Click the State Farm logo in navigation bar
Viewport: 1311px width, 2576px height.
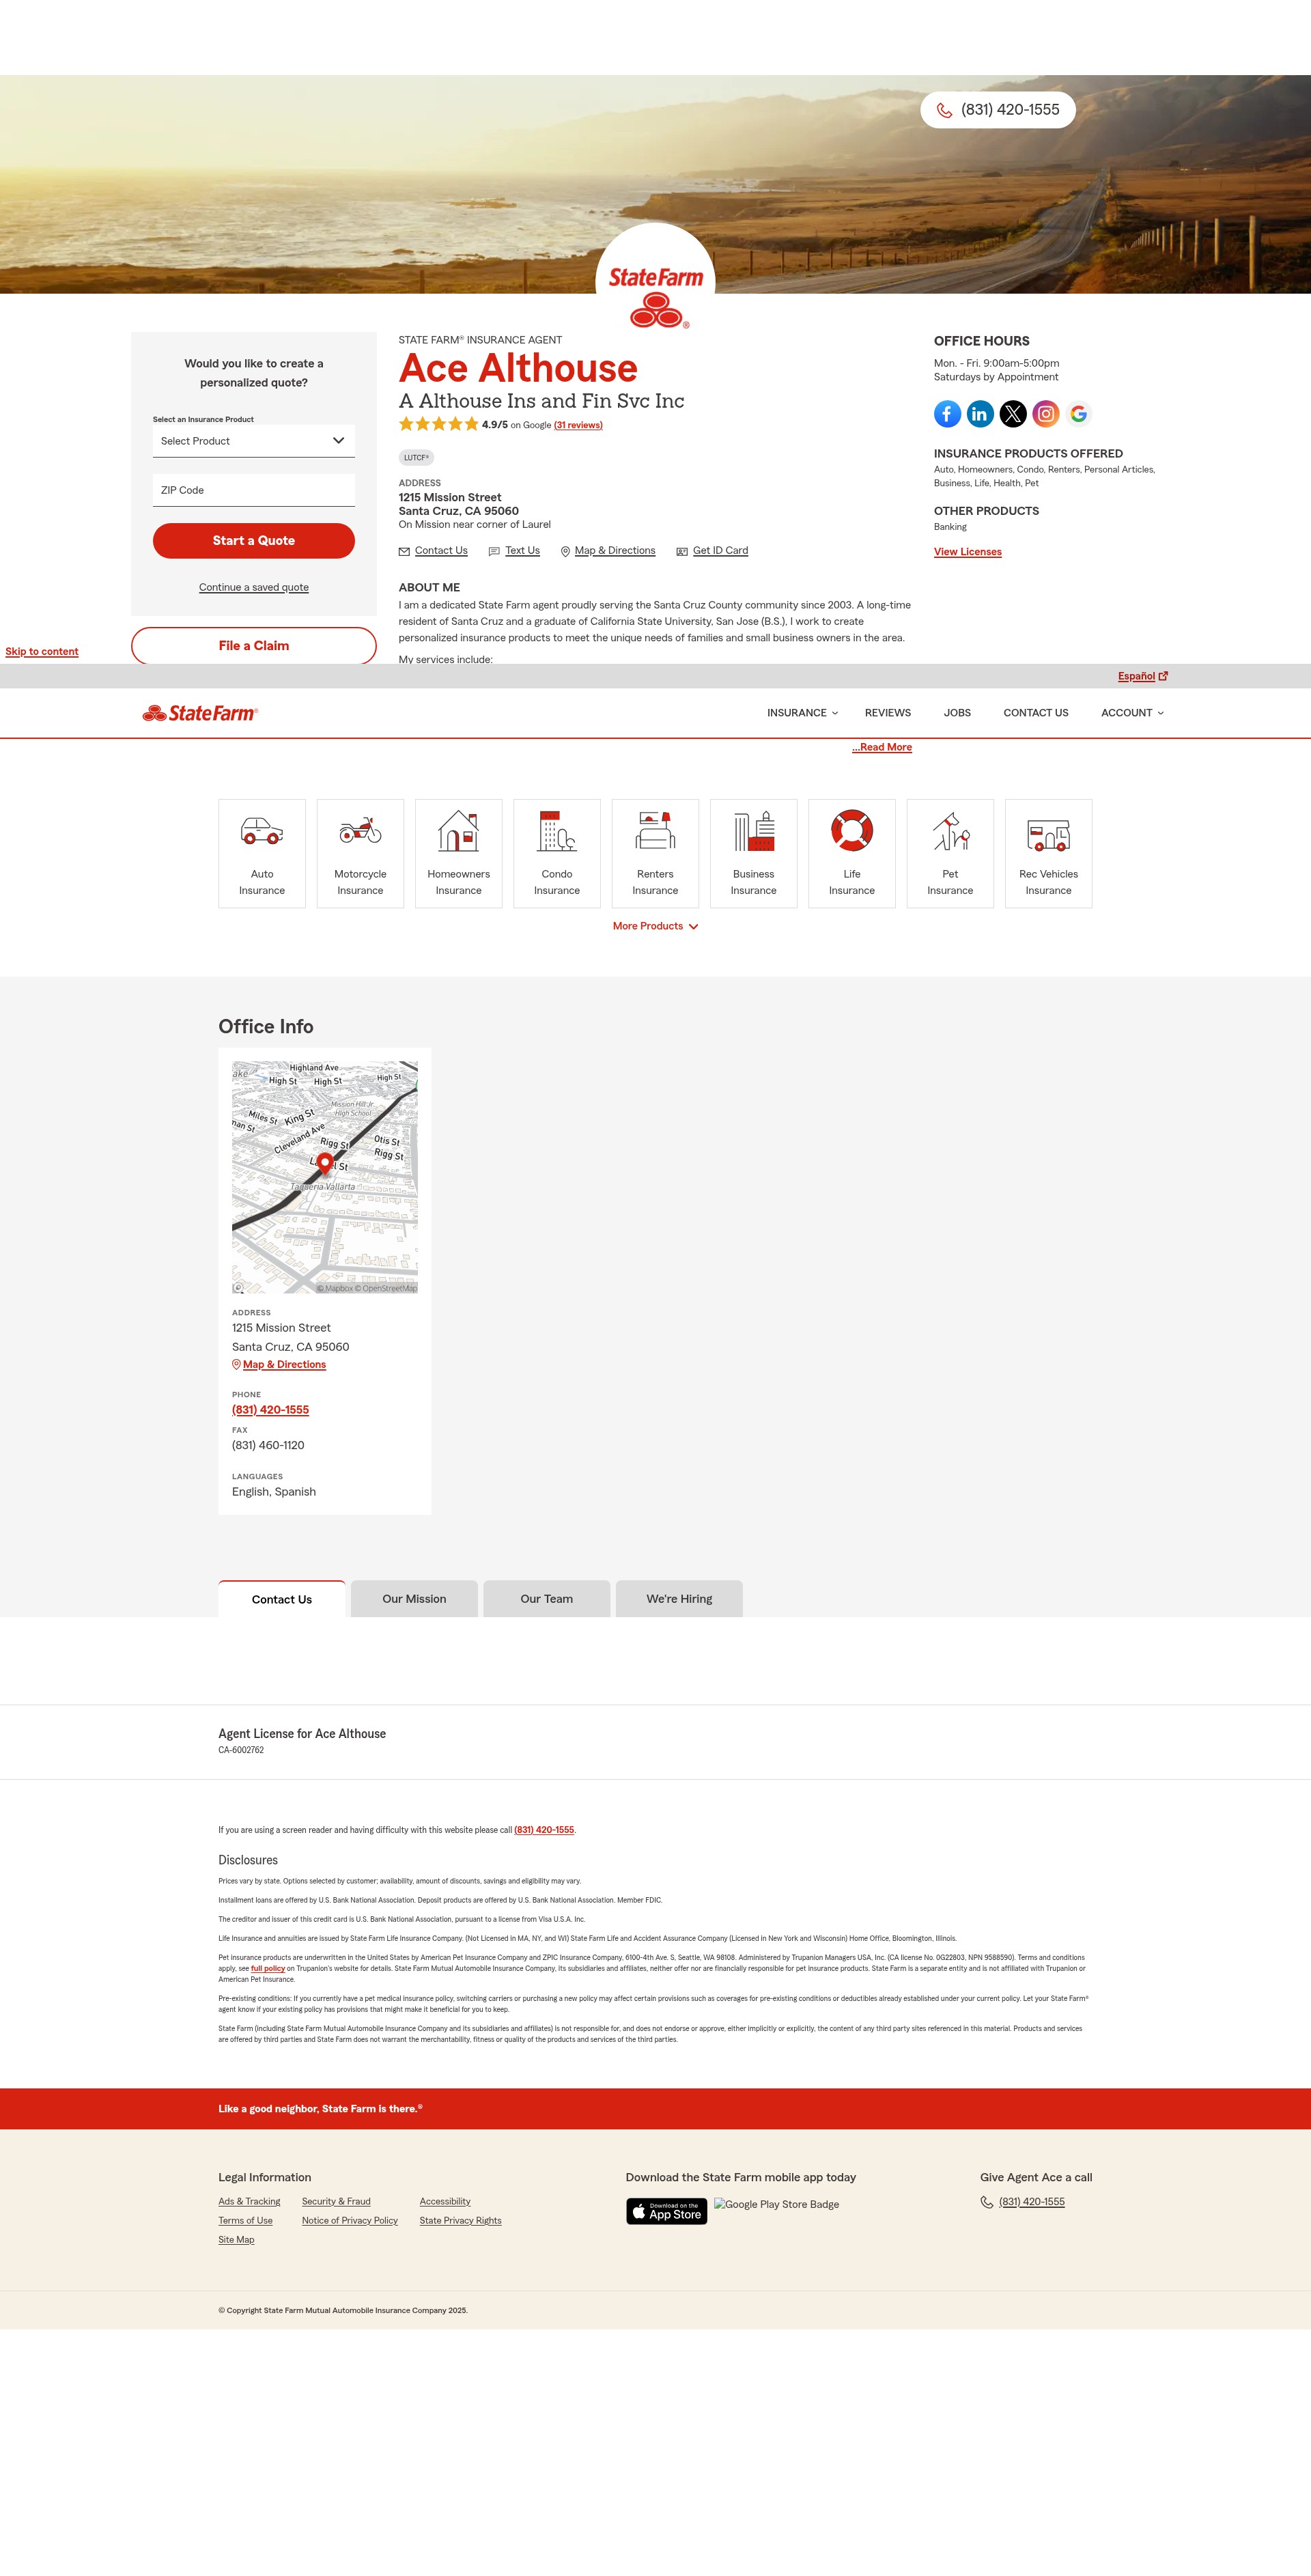(x=200, y=713)
